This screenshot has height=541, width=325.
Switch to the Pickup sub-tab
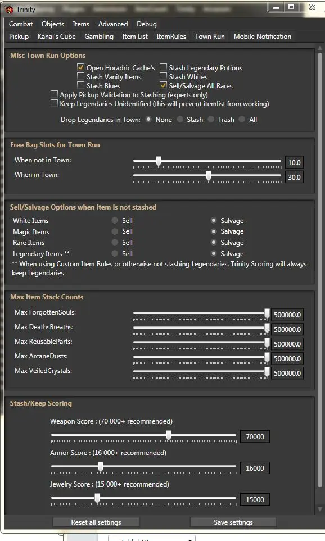point(19,36)
